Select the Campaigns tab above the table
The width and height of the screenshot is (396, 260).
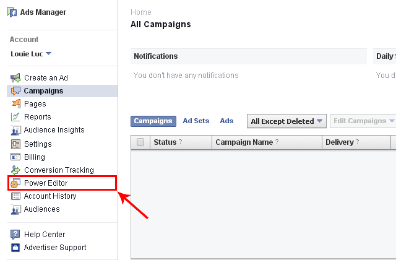(x=153, y=121)
